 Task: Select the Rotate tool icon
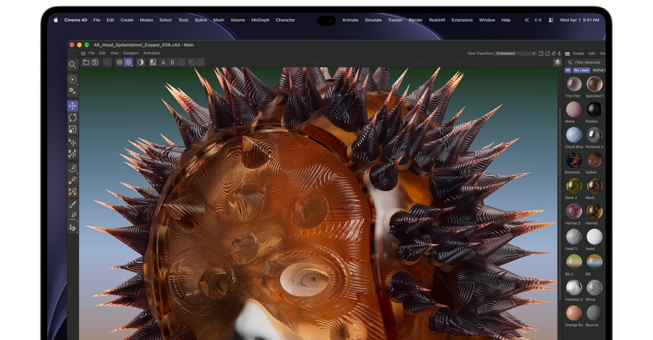[72, 118]
